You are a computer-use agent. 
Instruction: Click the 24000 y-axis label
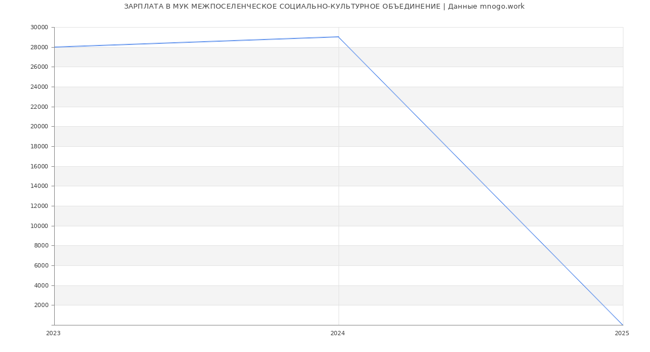[x=39, y=87]
